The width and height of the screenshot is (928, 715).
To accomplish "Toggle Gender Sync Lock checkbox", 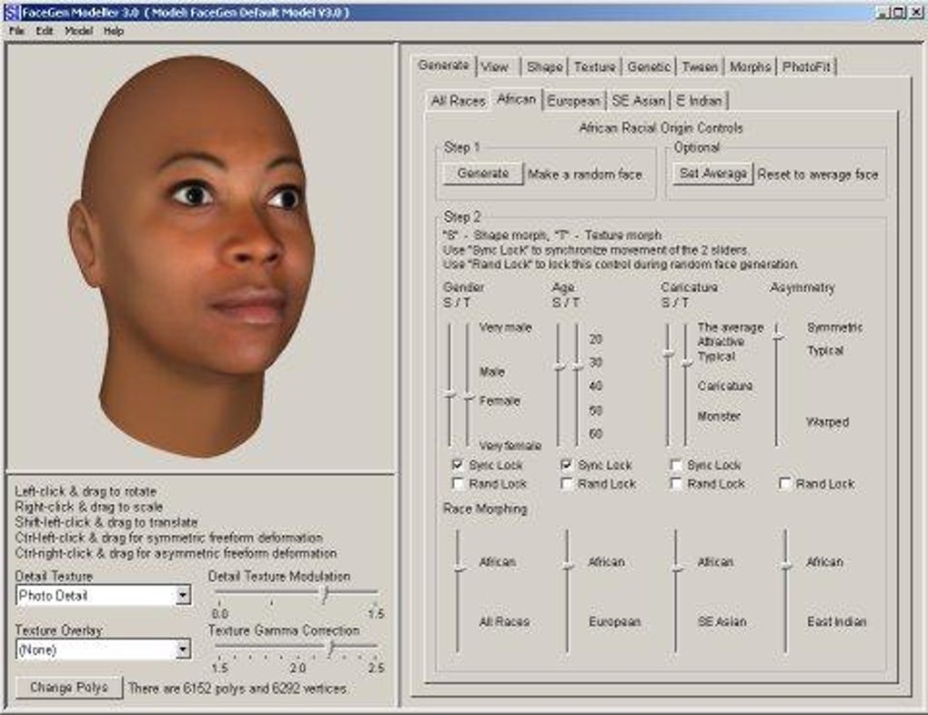I will point(458,465).
